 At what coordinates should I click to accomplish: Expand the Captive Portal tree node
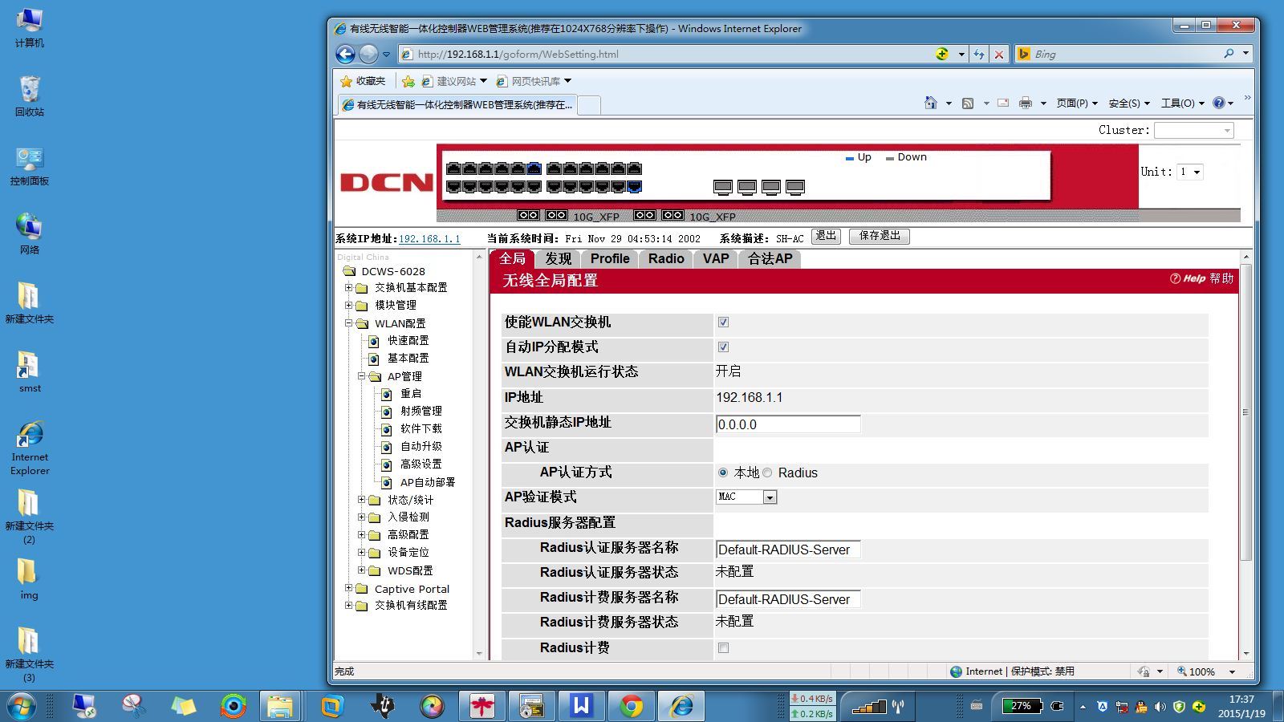349,588
